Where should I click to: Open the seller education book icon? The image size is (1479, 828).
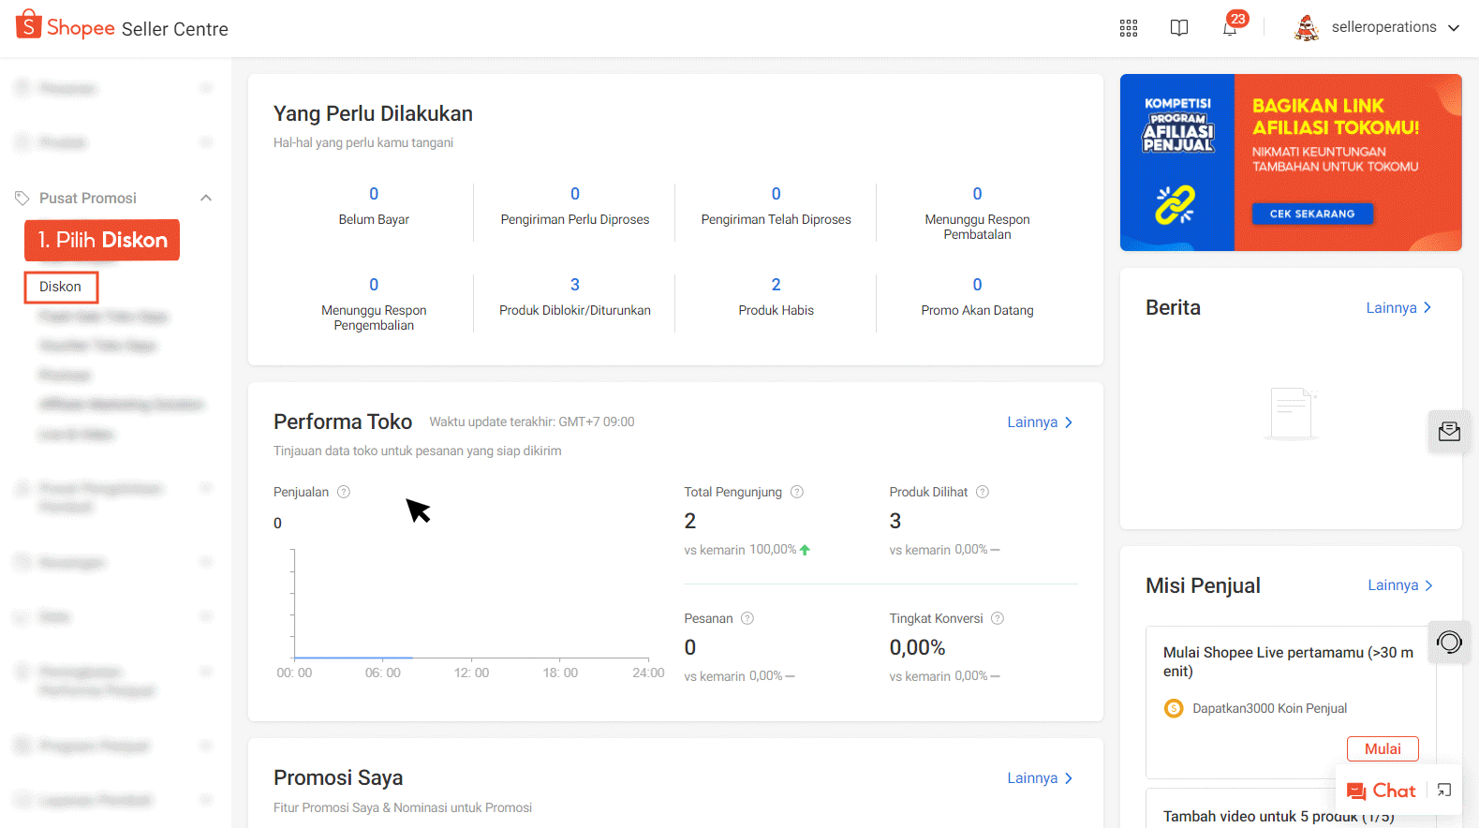pos(1179,28)
